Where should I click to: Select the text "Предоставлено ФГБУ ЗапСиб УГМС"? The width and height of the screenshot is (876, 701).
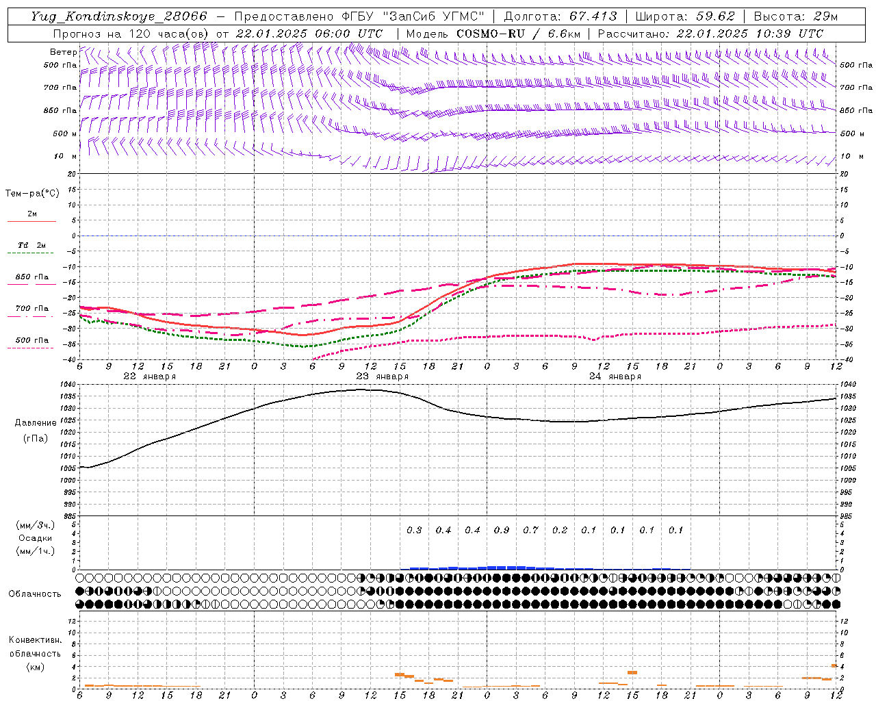(x=359, y=16)
